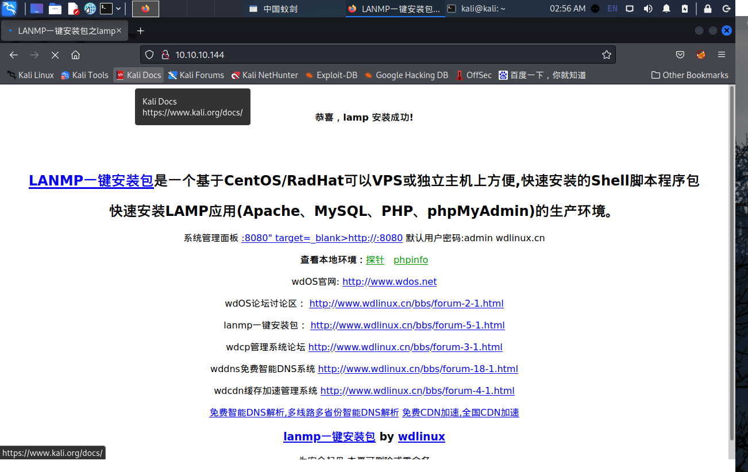This screenshot has height=472, width=748.
Task: View the insecure connection padlock info
Action: click(x=165, y=55)
